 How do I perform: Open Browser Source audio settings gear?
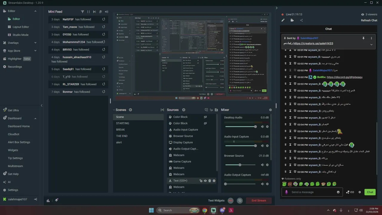point(267,165)
